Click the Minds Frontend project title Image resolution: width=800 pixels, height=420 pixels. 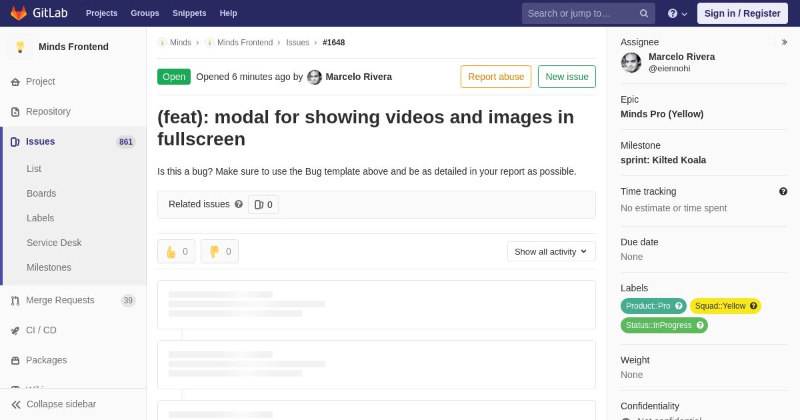73,47
